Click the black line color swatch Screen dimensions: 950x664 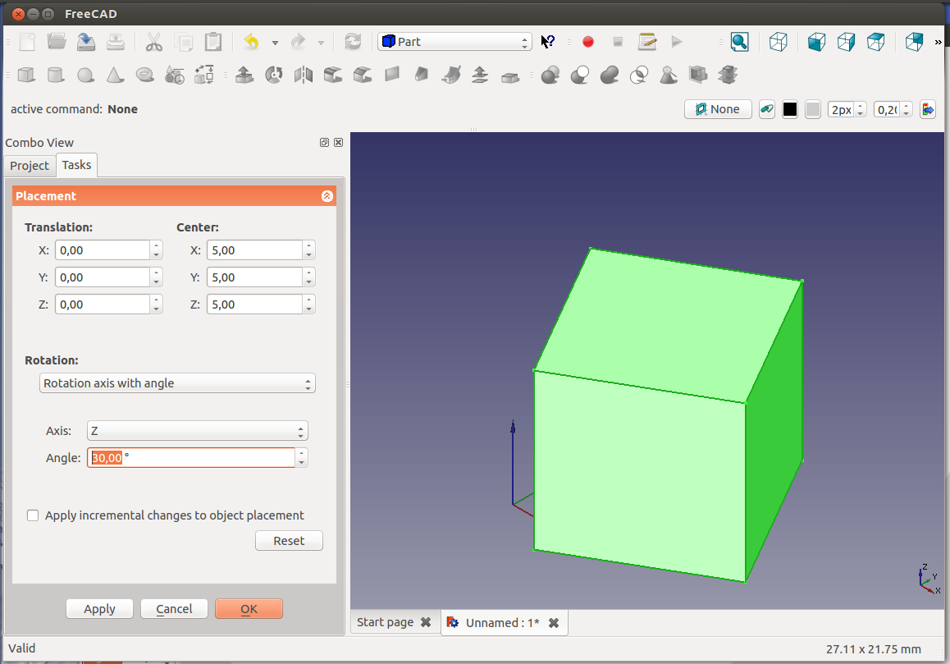click(x=790, y=109)
